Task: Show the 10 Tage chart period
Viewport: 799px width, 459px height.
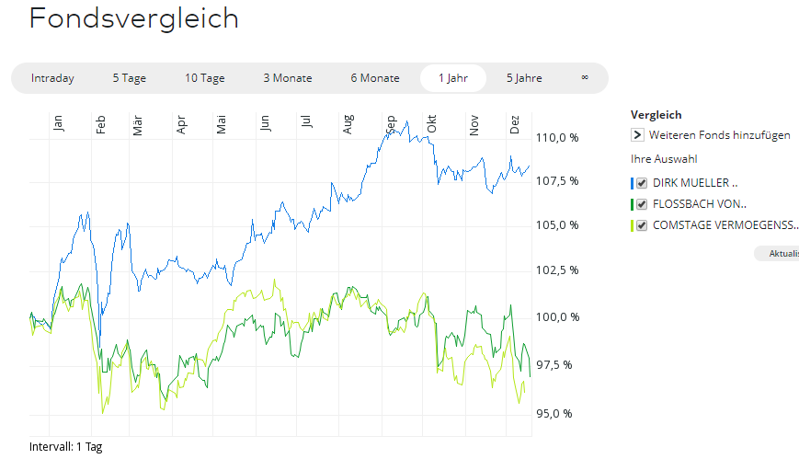Action: point(205,78)
